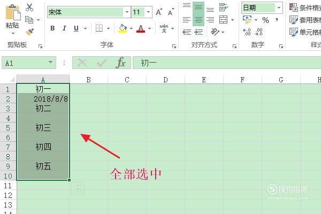
Task: Open Number (数字) dialog launcher
Action: click(281, 47)
